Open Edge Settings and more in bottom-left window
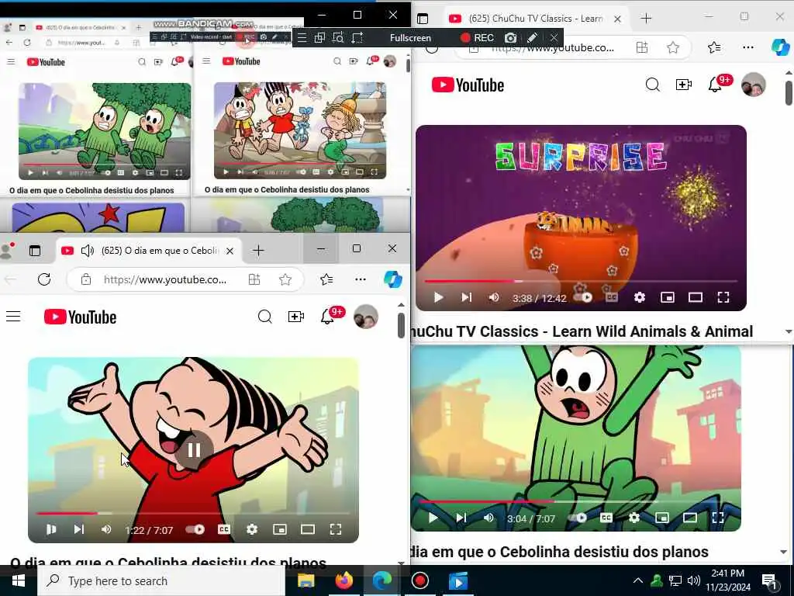 (361, 279)
